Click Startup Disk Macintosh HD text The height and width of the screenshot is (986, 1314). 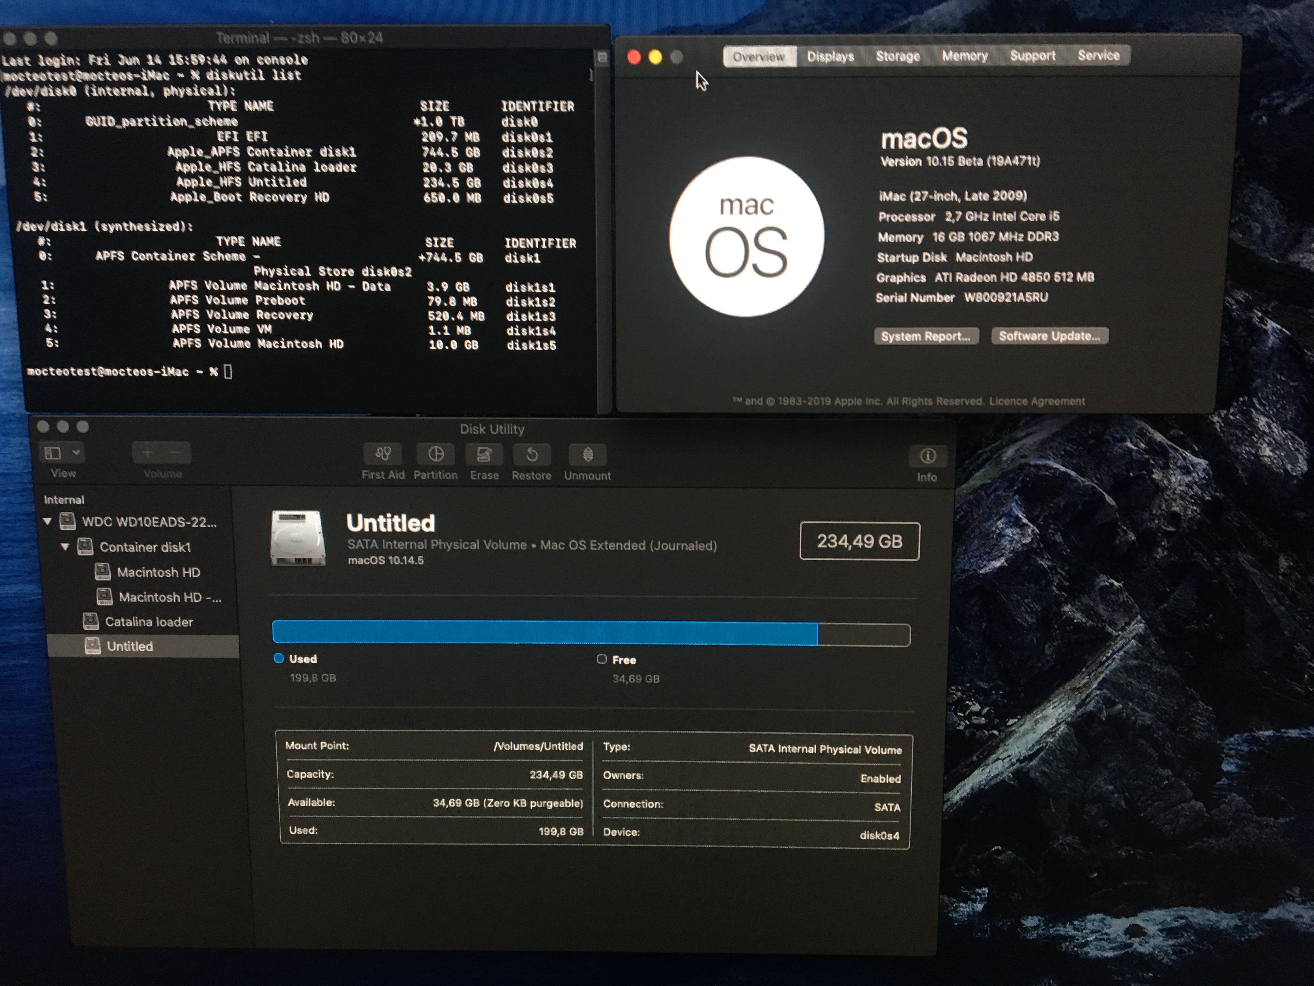(955, 257)
